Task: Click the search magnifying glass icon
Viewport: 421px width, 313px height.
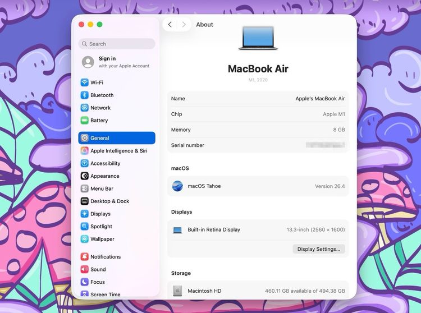Action: pyautogui.click(x=84, y=44)
